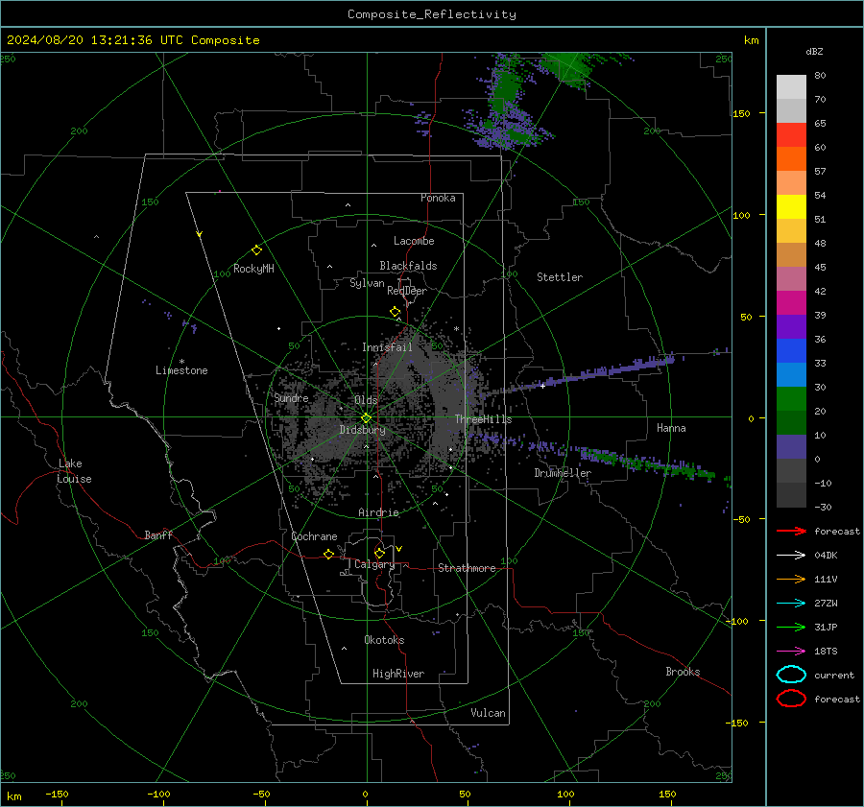Pick the light gray 70-80 dBZ swatch
Viewport: 864px width, 807px height.
[791, 87]
